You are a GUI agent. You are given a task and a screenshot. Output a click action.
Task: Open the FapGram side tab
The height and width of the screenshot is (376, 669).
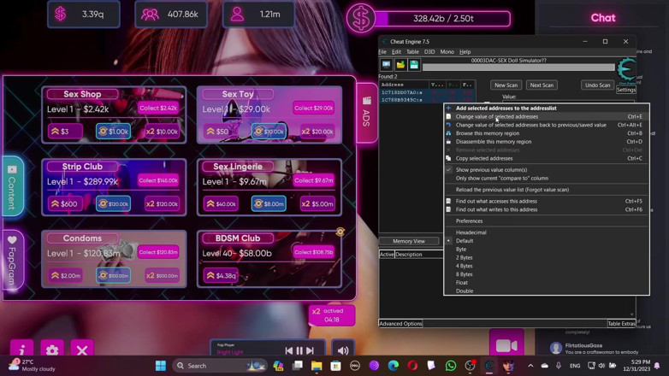12,261
